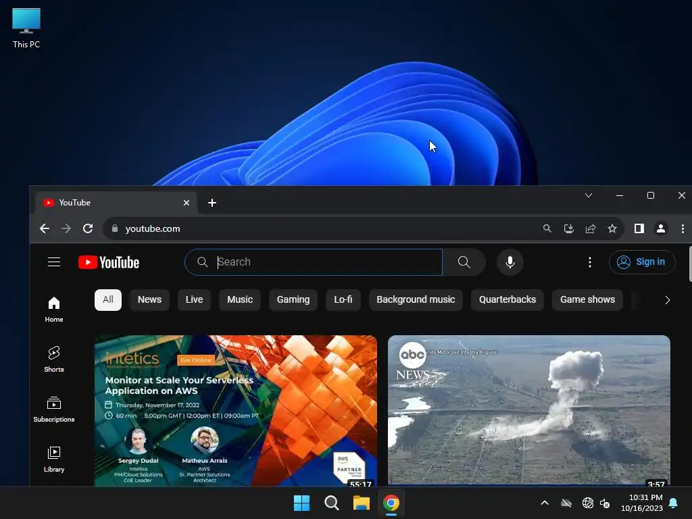Open YouTube settings three-dot menu

coord(589,262)
